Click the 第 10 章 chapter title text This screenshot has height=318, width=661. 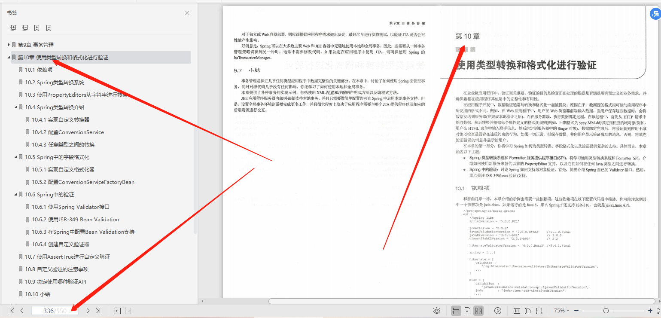468,37
